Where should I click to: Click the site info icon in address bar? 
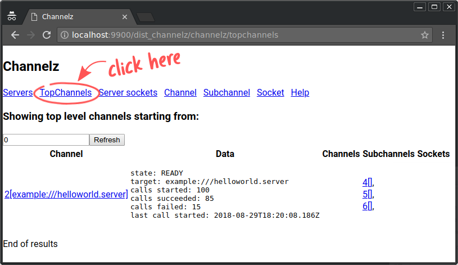pyautogui.click(x=65, y=35)
